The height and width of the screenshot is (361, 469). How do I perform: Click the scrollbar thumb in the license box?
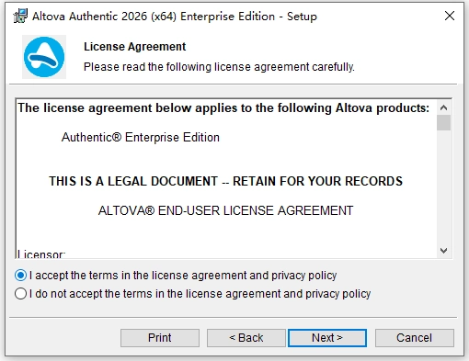tap(443, 123)
